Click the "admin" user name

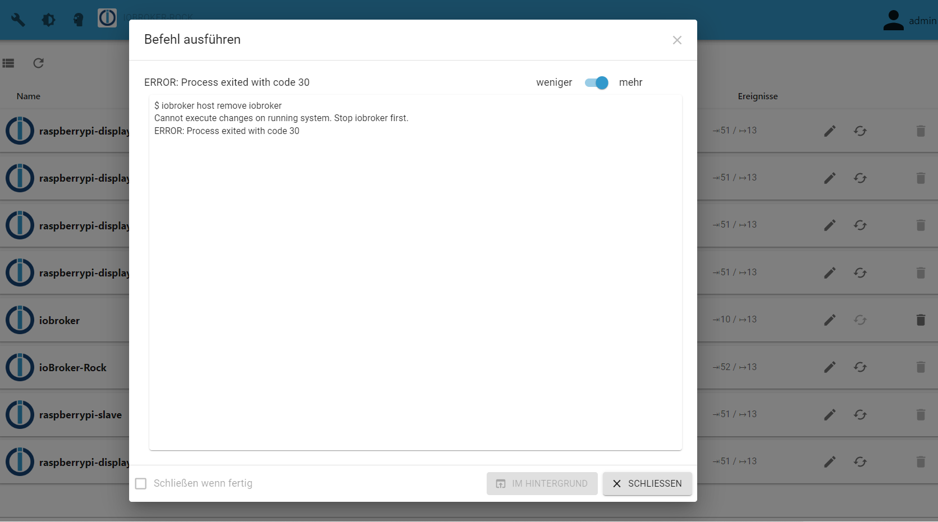(923, 21)
